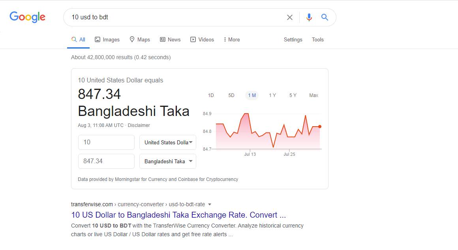
Task: Click the USD amount input field
Action: [106, 142]
